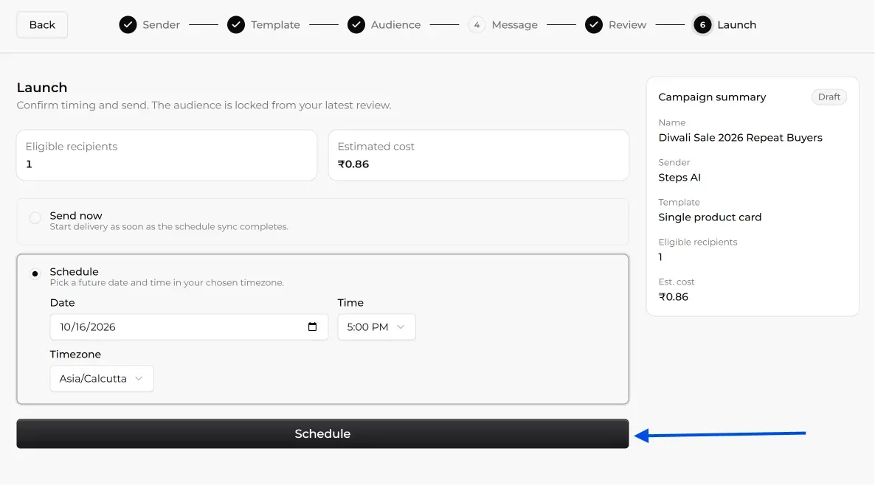The height and width of the screenshot is (485, 875).
Task: Click the Audience step checkmark icon
Action: (x=356, y=25)
